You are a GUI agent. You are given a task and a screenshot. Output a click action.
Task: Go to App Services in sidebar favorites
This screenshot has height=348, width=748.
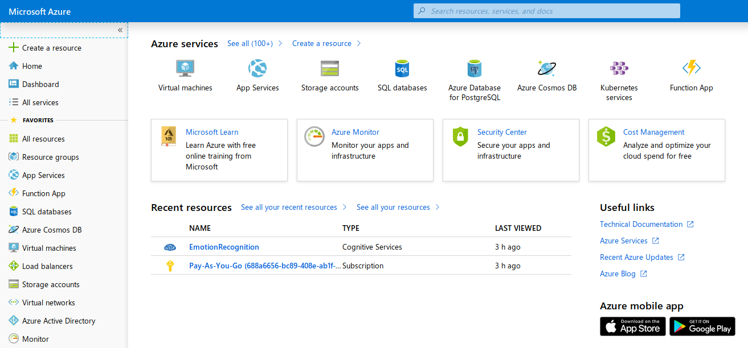pyautogui.click(x=43, y=175)
